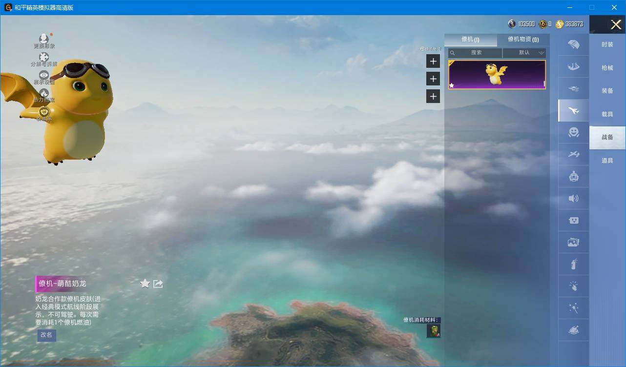Screen dimensions: 626x367
Task: Open the 分解与拆解 puzzle icon
Action: click(x=44, y=57)
